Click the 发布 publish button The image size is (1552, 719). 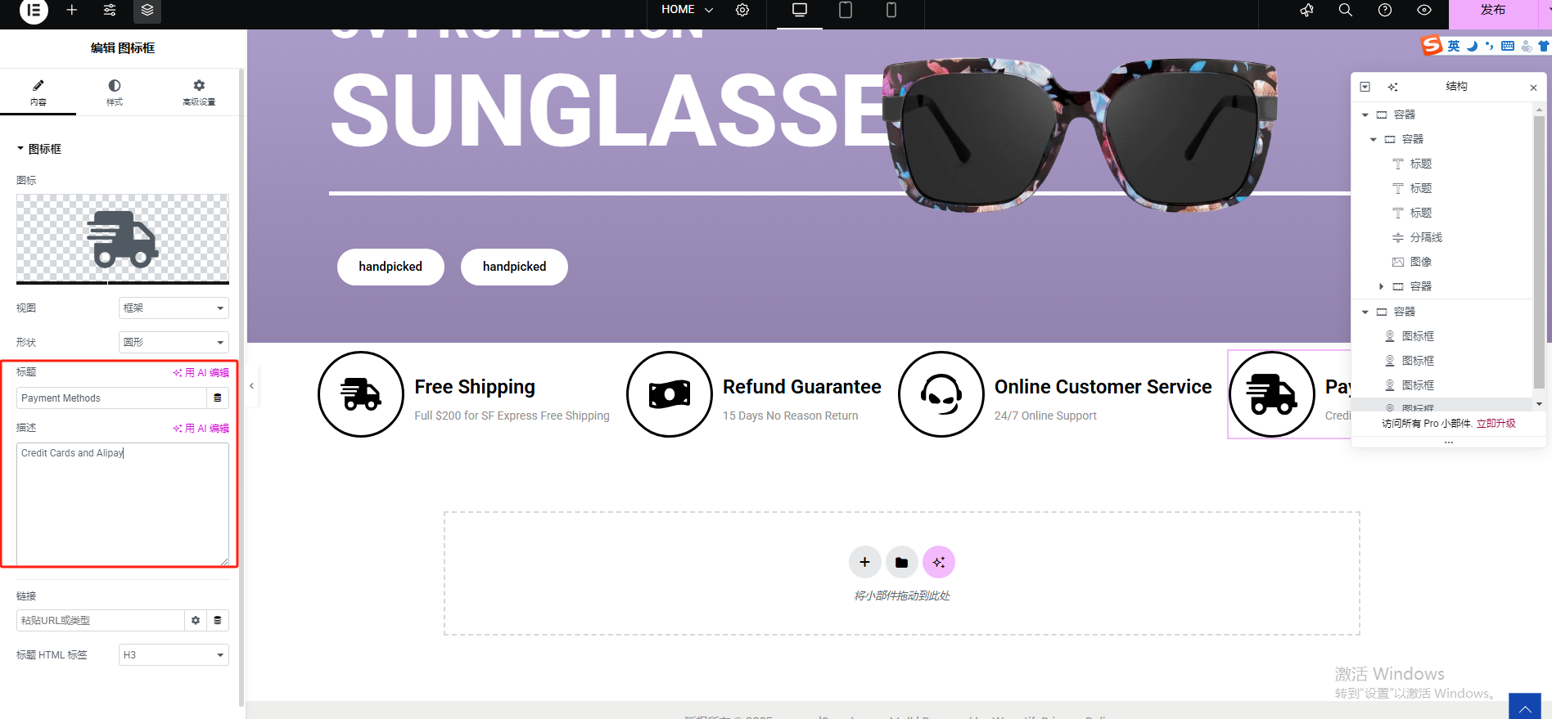(1492, 11)
